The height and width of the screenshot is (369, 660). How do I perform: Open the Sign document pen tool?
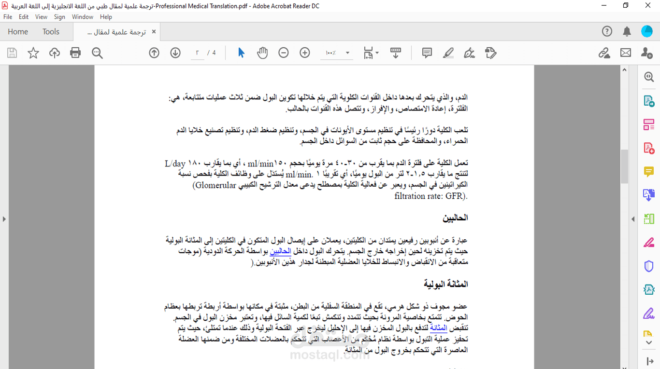pyautogui.click(x=470, y=53)
